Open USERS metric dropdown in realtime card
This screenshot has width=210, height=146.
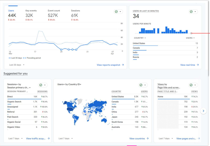[190, 38]
